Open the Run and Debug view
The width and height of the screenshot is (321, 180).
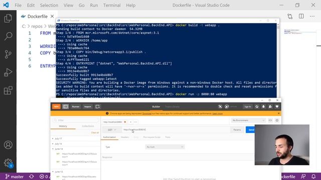click(8, 72)
